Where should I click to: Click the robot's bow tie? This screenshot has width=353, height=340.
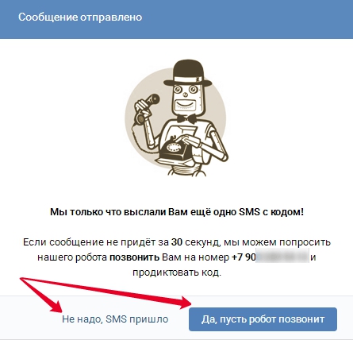coord(187,119)
